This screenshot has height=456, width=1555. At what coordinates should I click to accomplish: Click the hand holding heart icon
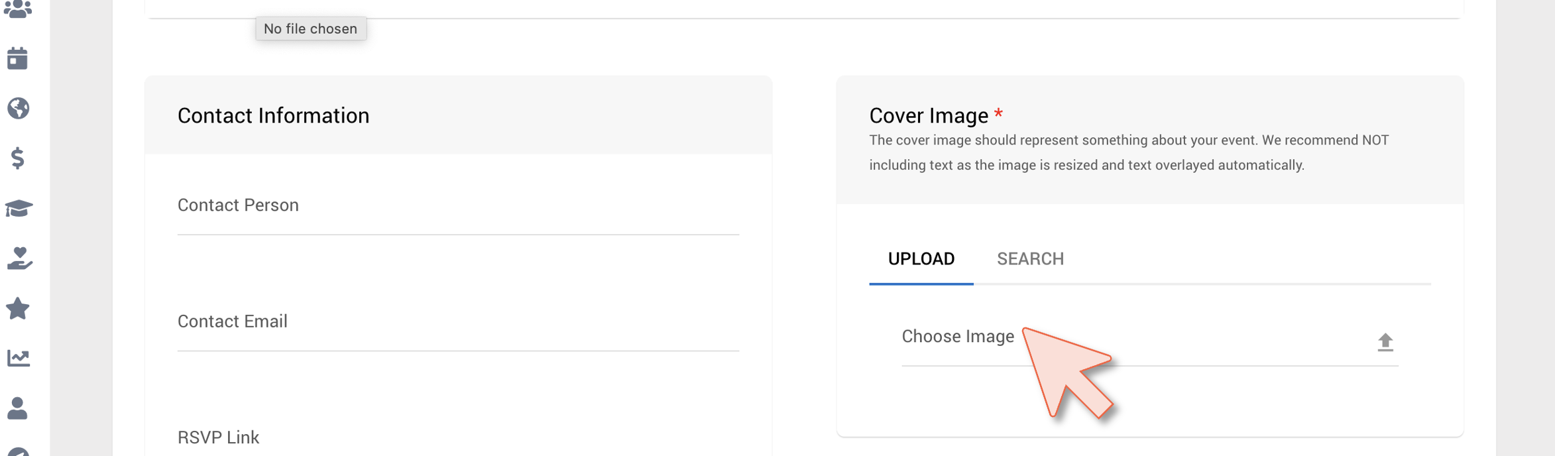point(19,258)
